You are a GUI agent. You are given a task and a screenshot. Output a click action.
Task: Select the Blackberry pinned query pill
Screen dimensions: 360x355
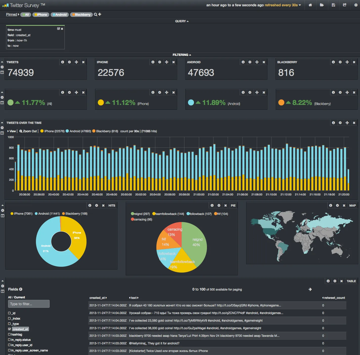(81, 15)
